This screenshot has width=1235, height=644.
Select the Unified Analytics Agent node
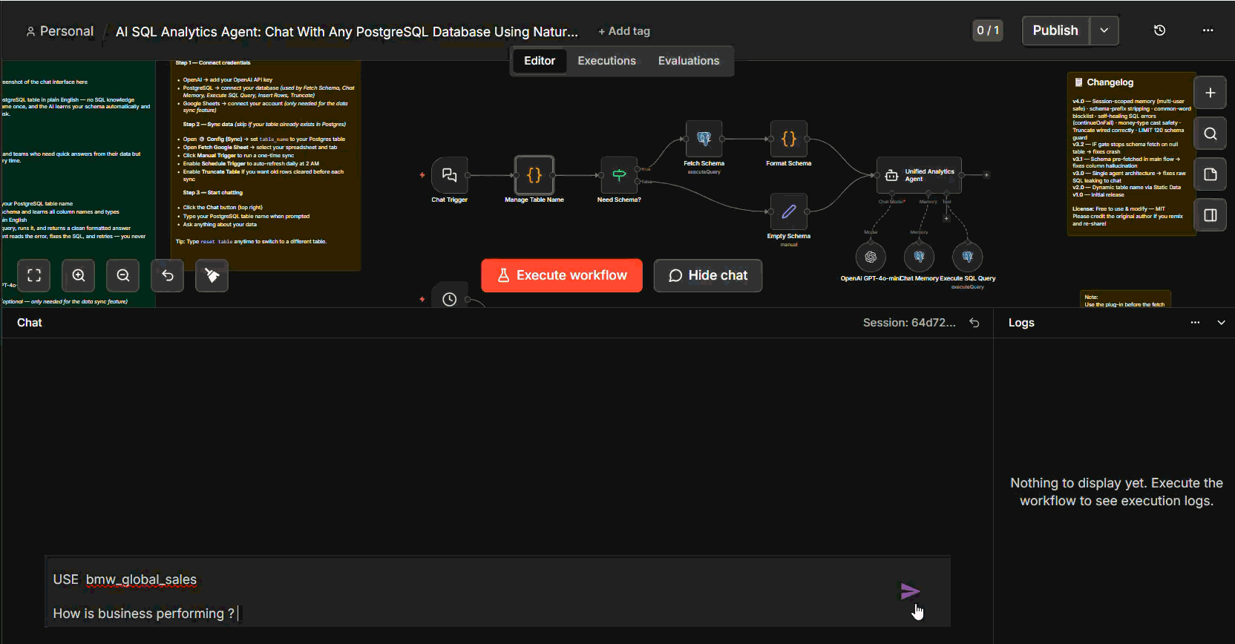(919, 175)
